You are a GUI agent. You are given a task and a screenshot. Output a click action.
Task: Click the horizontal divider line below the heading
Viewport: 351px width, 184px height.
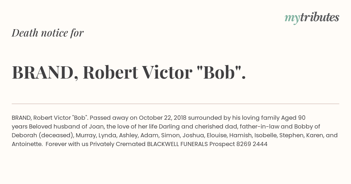[175, 104]
